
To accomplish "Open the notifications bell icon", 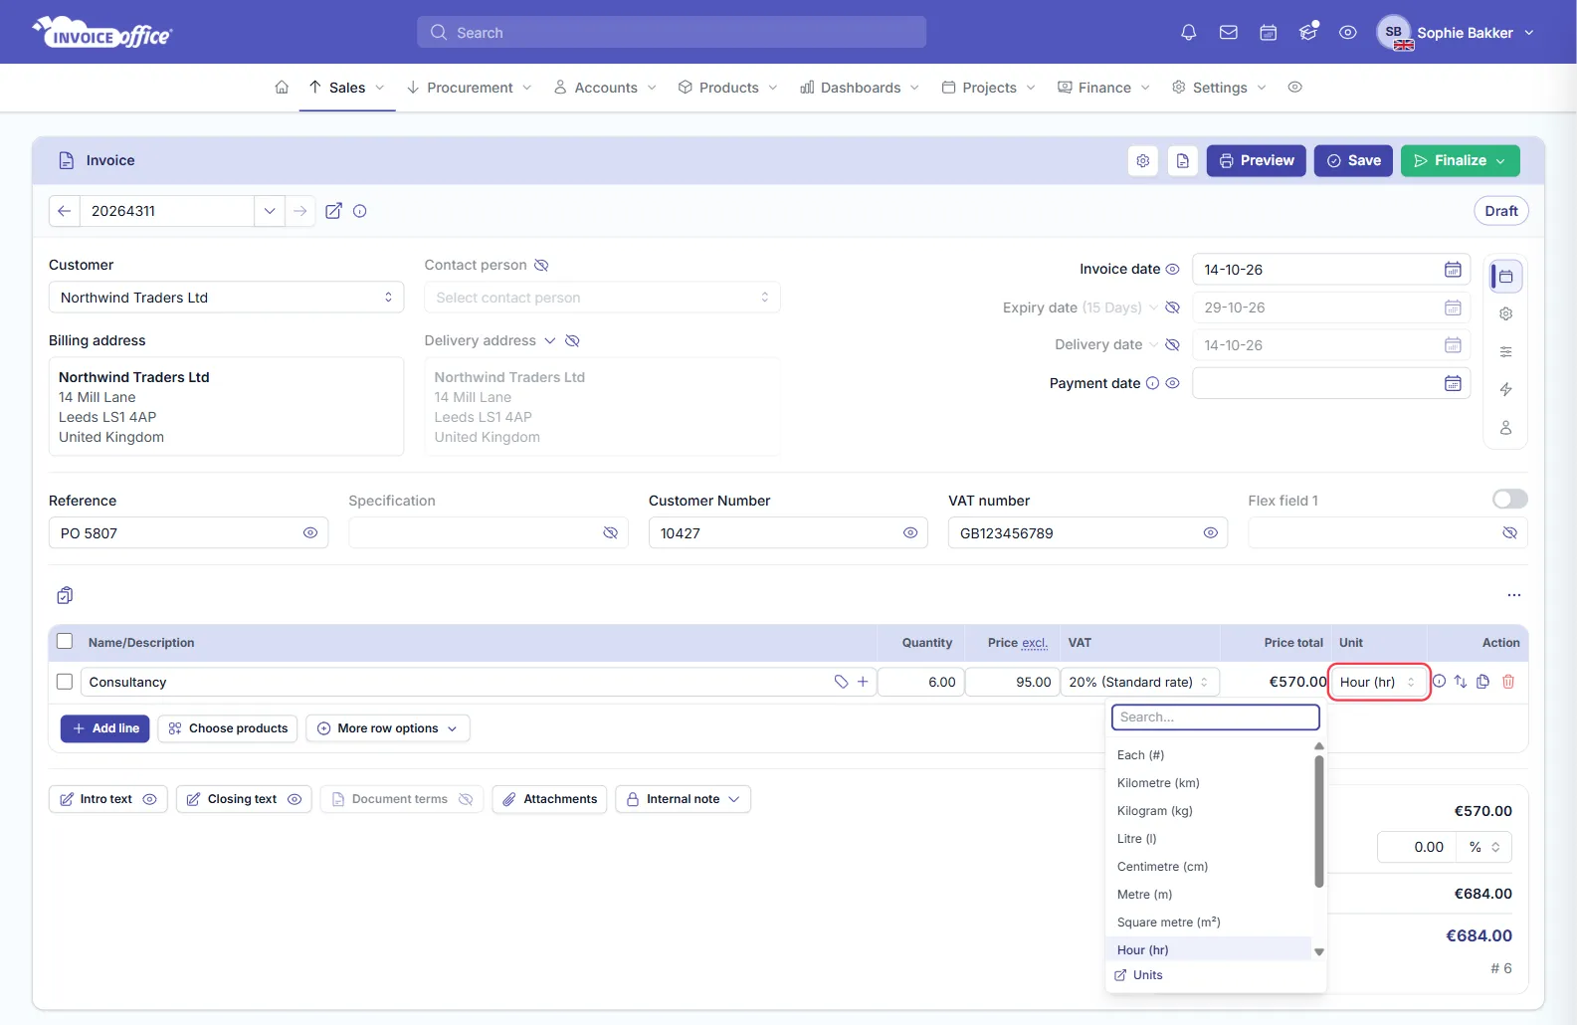I will pos(1188,33).
